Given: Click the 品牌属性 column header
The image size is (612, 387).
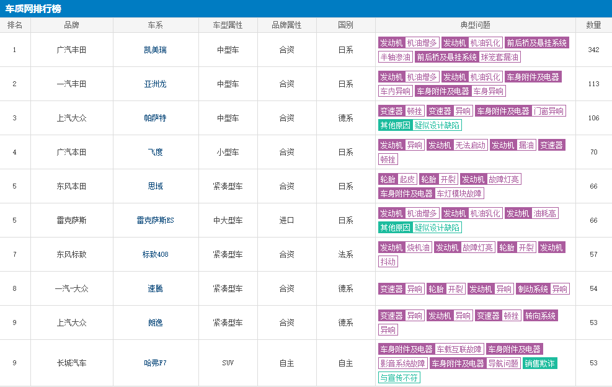Looking at the screenshot, I should tap(286, 25).
